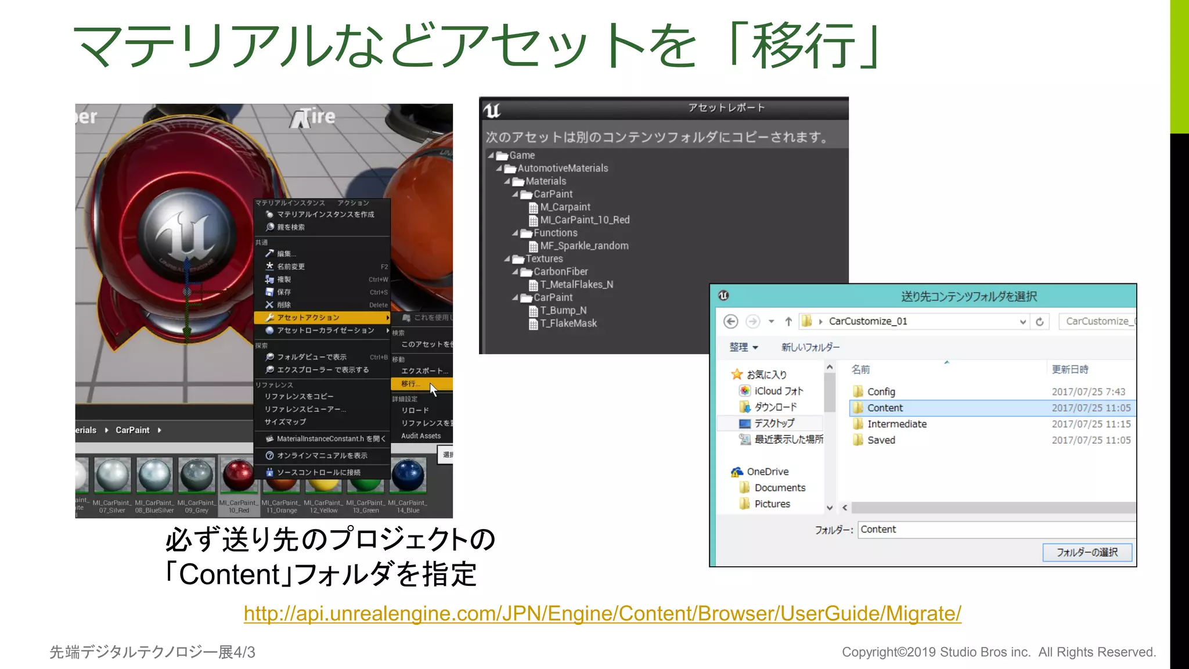Click the T_FlakeMask texture file icon
1189x669 pixels.
pos(533,324)
